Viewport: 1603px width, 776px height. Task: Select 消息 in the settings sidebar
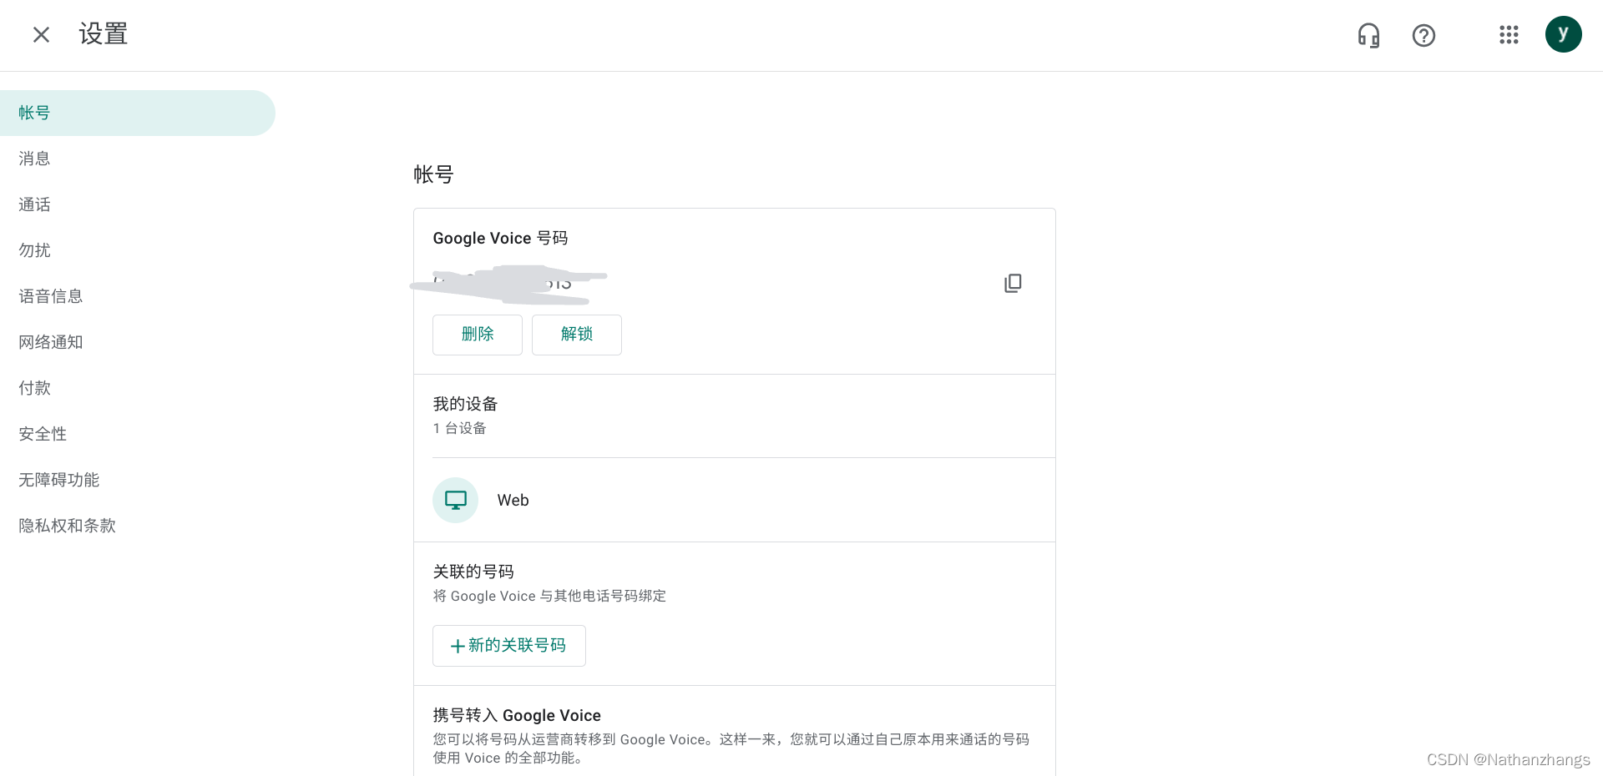pyautogui.click(x=138, y=159)
